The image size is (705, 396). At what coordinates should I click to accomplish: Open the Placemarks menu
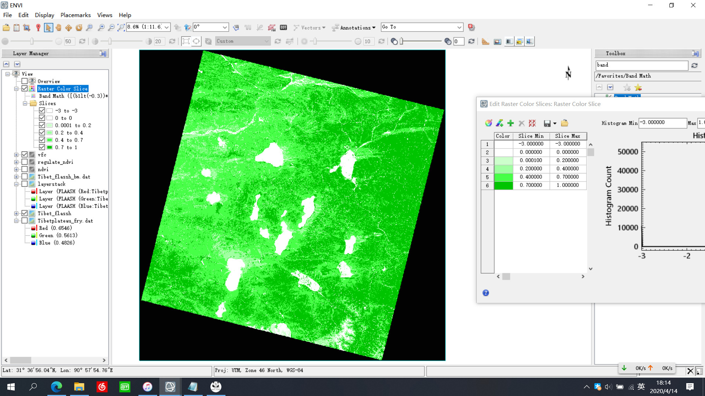click(x=75, y=15)
